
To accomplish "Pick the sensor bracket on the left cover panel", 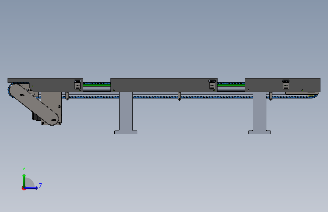I will click(x=78, y=84).
